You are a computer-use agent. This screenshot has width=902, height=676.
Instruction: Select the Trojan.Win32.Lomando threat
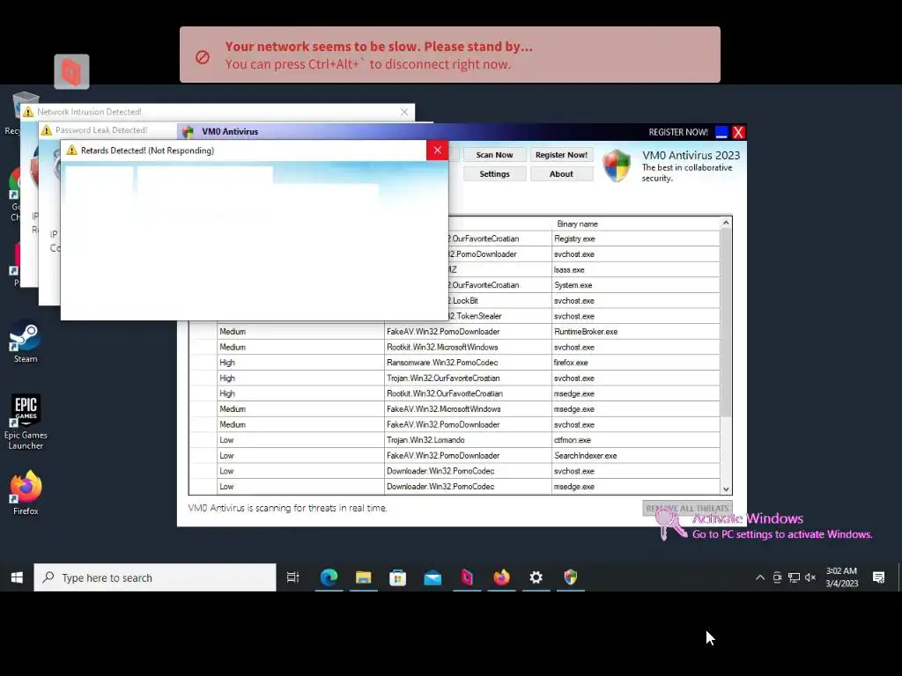pos(468,440)
